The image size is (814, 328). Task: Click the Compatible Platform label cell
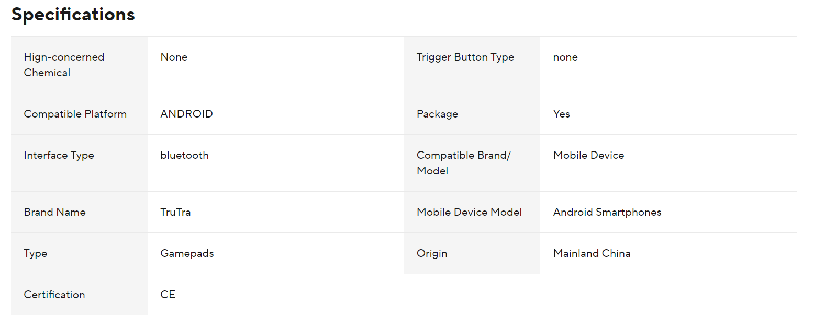[x=75, y=114]
